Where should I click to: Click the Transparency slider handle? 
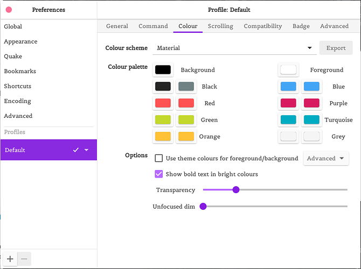(235, 189)
